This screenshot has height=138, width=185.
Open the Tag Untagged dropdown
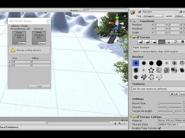153,16
